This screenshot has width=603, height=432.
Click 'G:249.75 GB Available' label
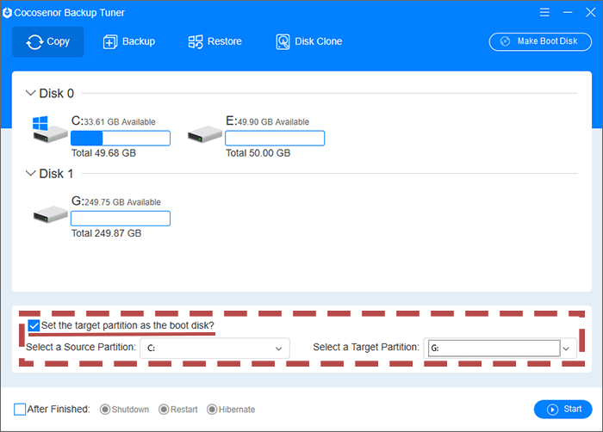click(x=116, y=201)
